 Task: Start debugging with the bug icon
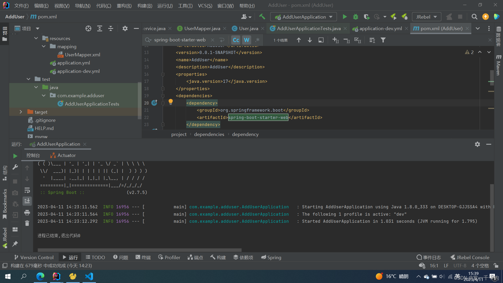[356, 17]
